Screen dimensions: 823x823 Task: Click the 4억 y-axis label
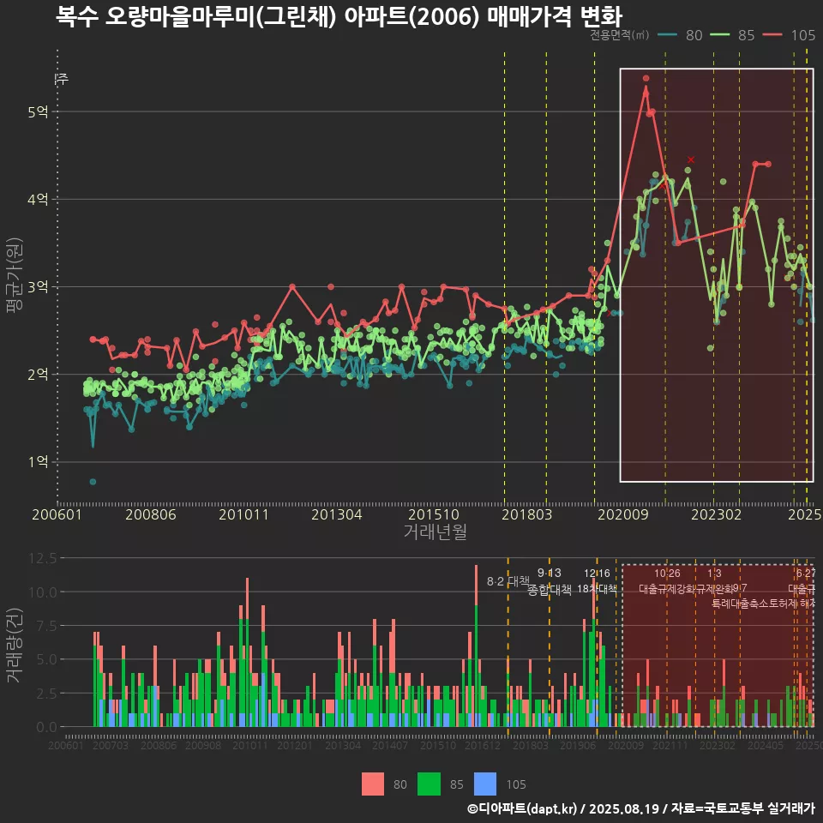coord(38,200)
